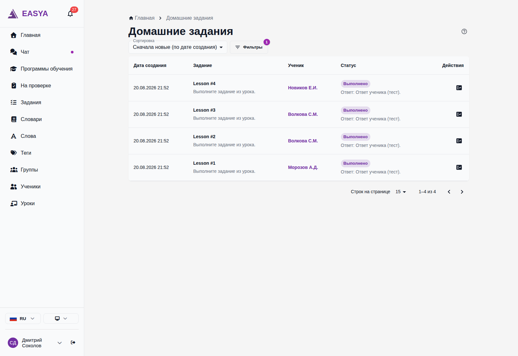Screen dimensions: 518x356
Task: Open the review action icon for Lesson #3
Action: tap(459, 114)
